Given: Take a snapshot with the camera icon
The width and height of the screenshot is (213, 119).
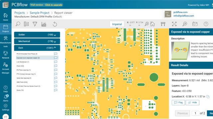Looking at the screenshot, I should [195, 24].
